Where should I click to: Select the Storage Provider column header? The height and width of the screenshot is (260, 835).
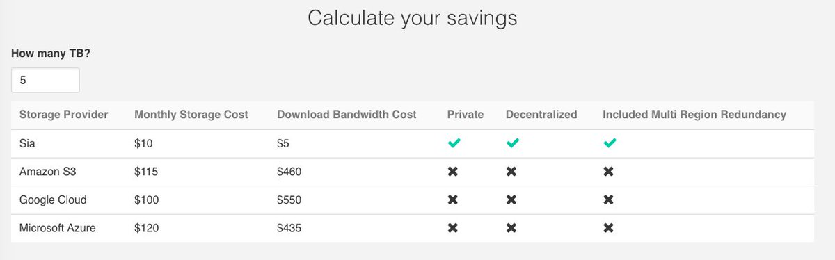coord(63,114)
